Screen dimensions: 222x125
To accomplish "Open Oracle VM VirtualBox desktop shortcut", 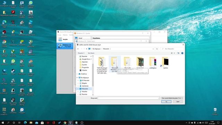I will 22,14.
